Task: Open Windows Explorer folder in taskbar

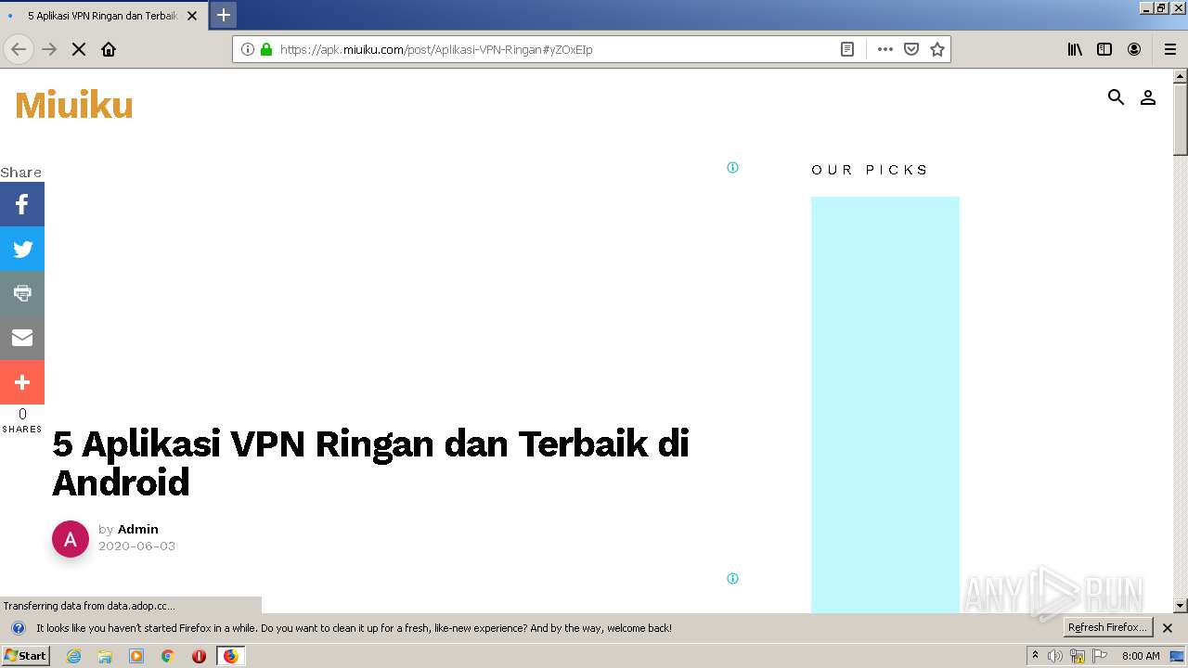Action: (105, 656)
